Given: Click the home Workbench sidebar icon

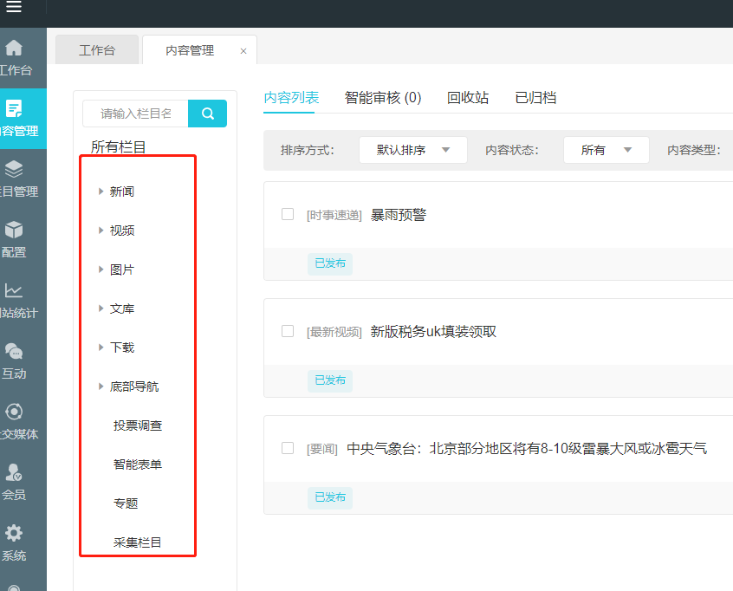Looking at the screenshot, I should tap(14, 49).
